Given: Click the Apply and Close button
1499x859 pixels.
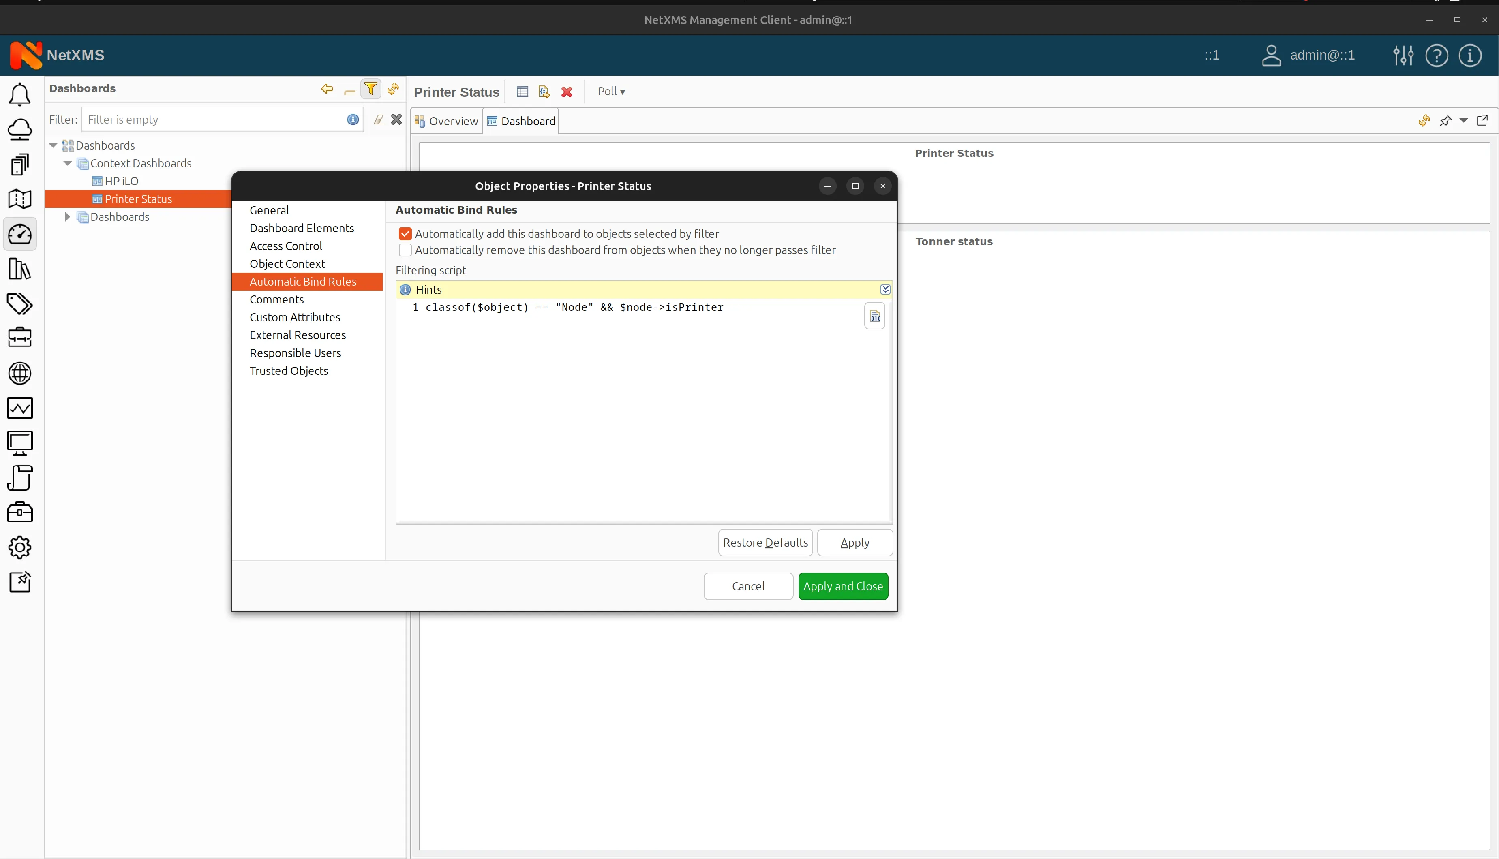Looking at the screenshot, I should (x=843, y=586).
